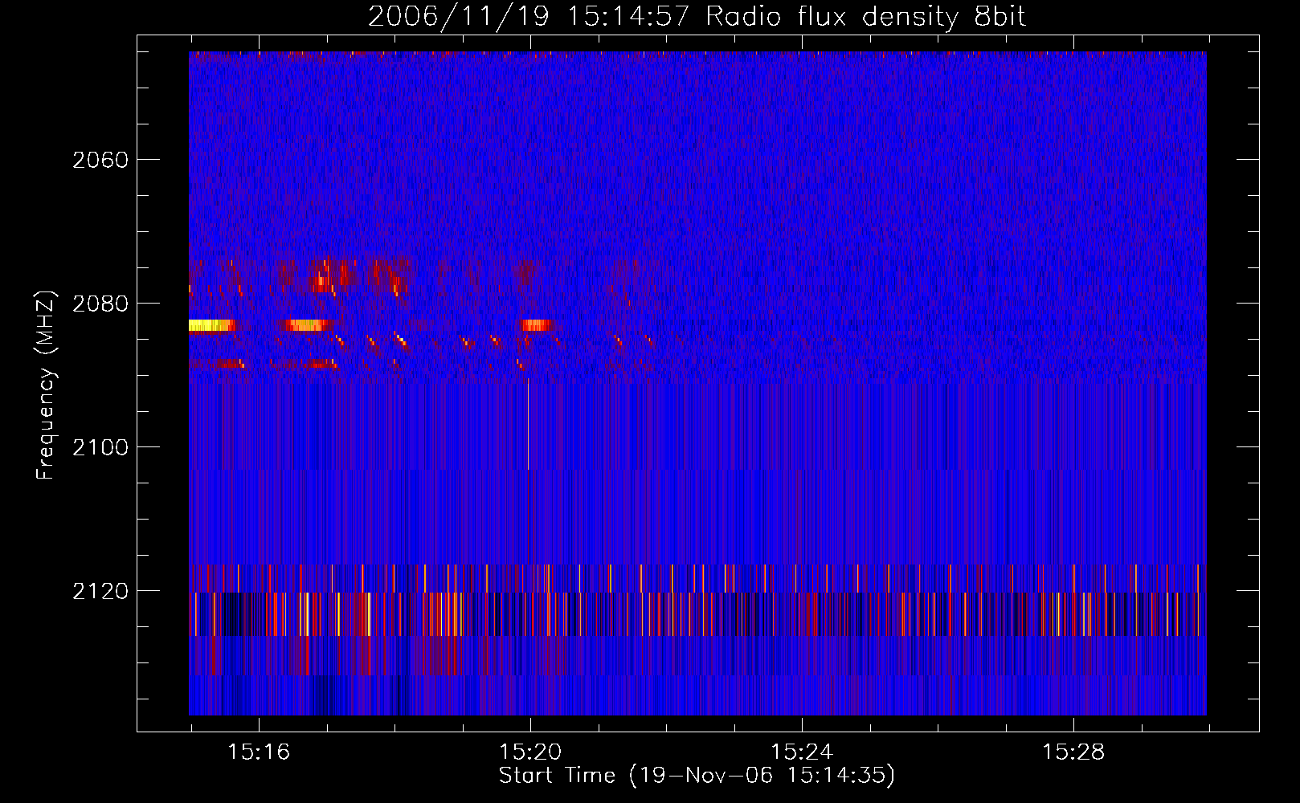Click the 15:20 time tick label
Image resolution: width=1300 pixels, height=803 pixels.
tap(530, 752)
